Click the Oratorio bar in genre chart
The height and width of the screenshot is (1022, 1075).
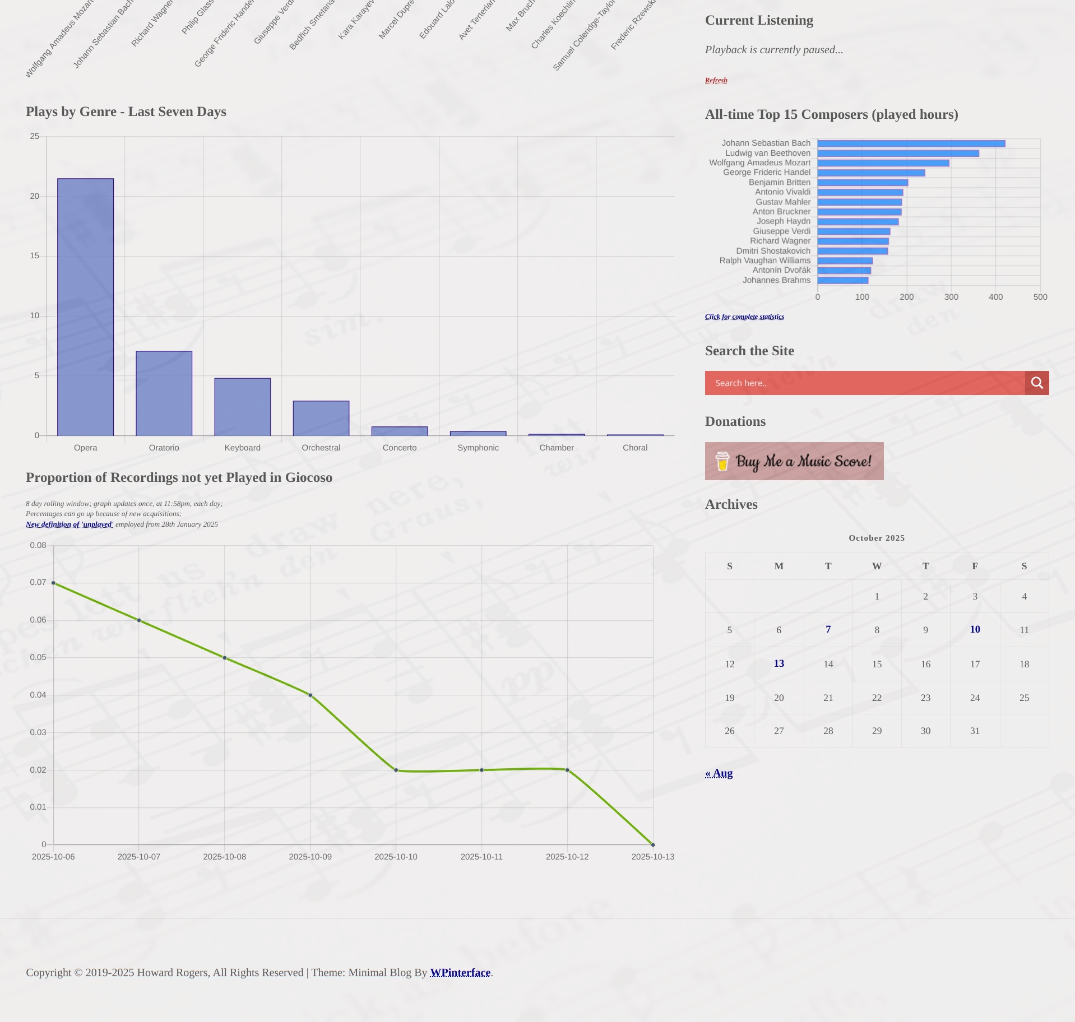164,393
